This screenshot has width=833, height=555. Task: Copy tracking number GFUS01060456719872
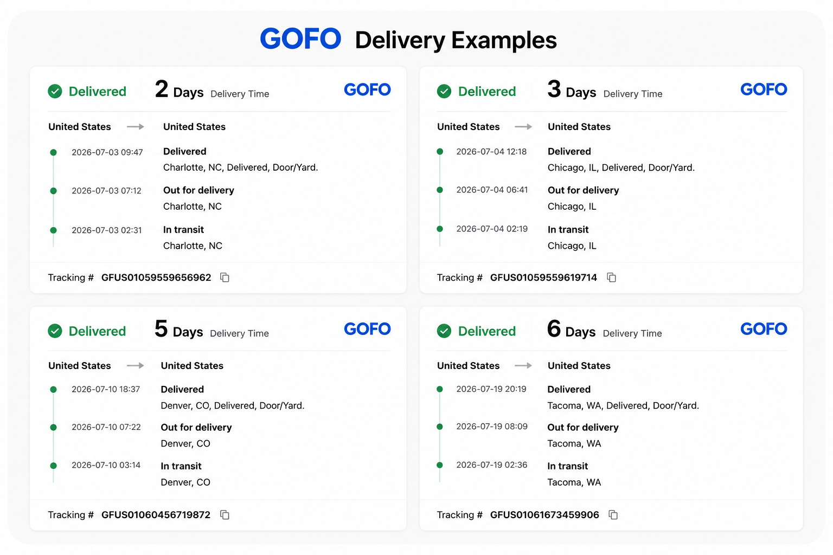[225, 515]
